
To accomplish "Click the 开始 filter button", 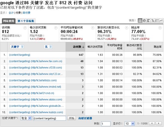I will click(71, 118).
